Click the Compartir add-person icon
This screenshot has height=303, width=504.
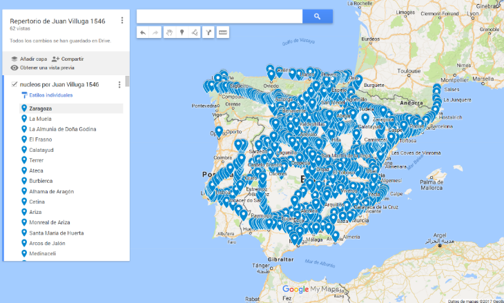tap(56, 59)
